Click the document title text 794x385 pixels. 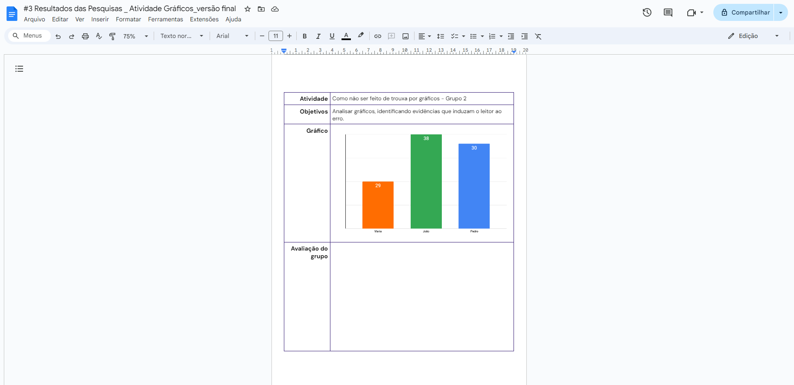[x=130, y=9]
